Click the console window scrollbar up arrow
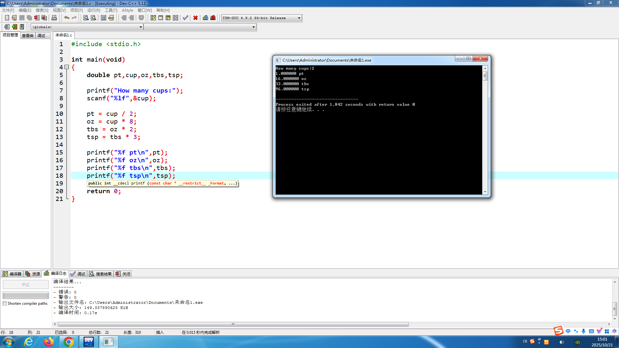The image size is (619, 348). [485, 68]
